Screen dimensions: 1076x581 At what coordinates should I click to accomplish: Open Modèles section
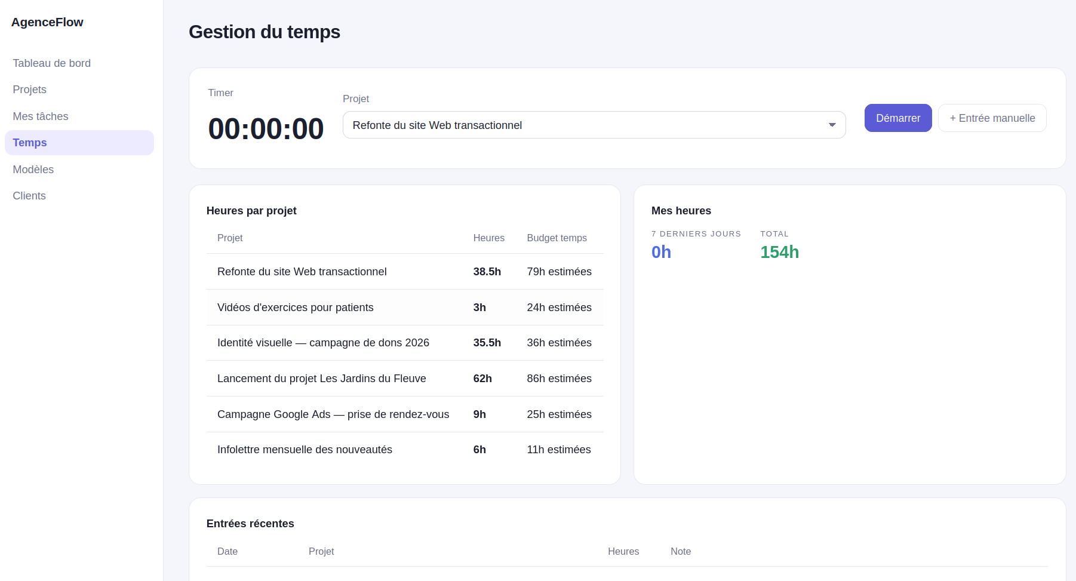(x=79, y=170)
